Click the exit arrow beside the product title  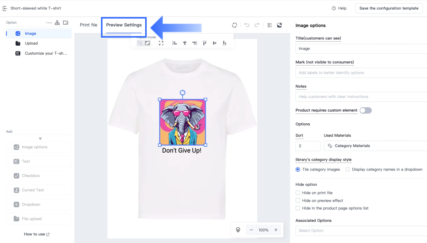click(x=5, y=9)
